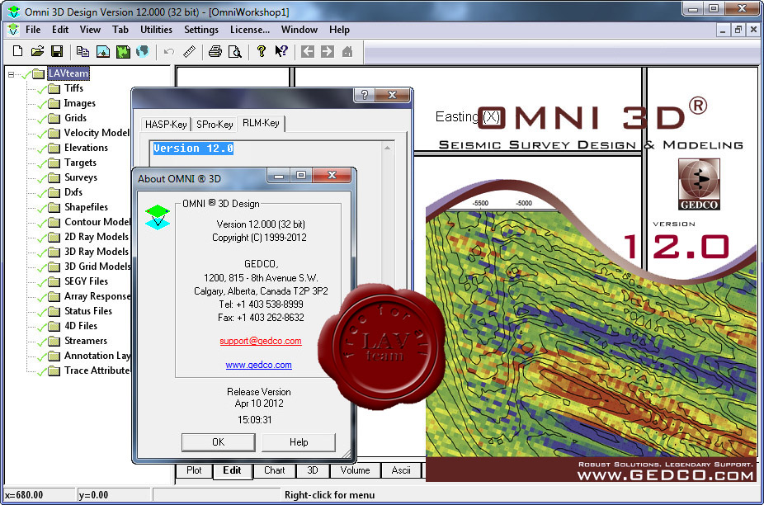Click the question mark button of key dialog
Viewport: 764px width, 505px height.
[x=364, y=95]
